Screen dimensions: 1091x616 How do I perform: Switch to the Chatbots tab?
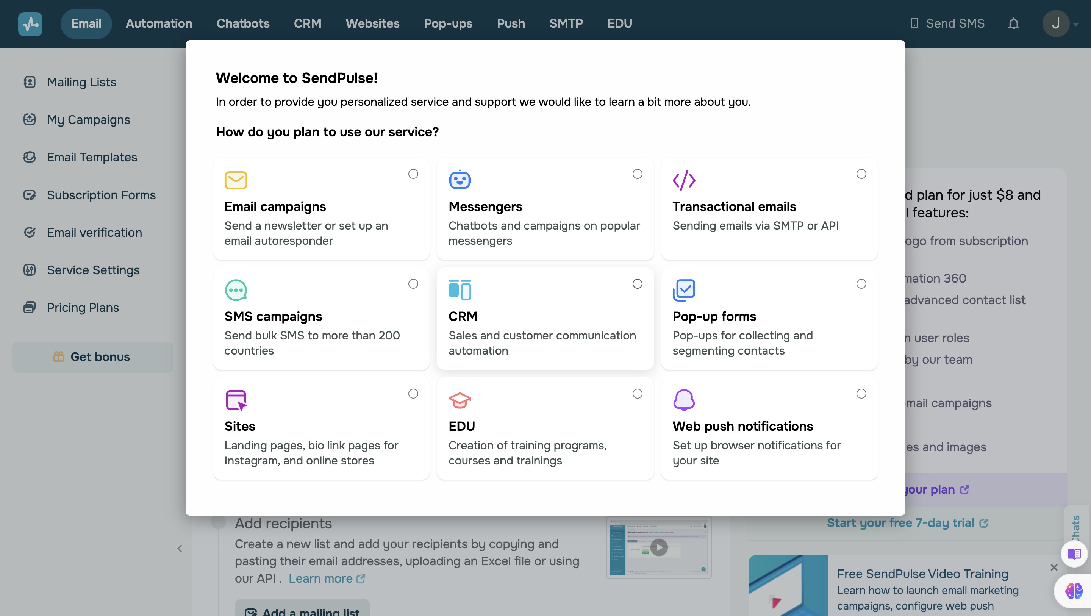[243, 24]
